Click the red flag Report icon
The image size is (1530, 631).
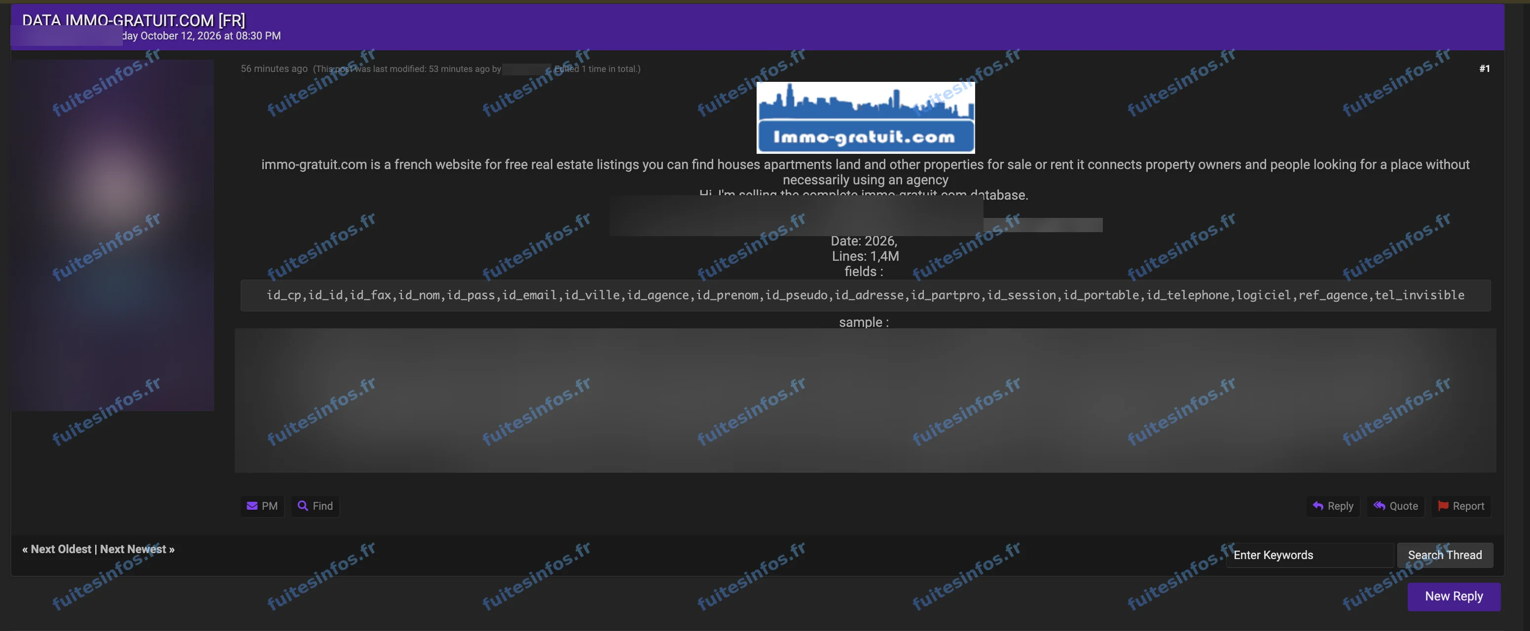click(1443, 506)
